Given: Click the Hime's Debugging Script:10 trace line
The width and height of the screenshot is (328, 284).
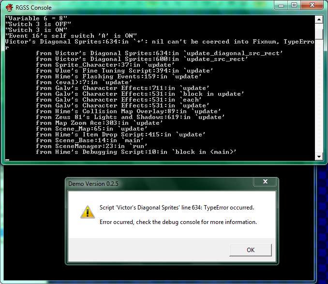Looking at the screenshot, I should pyautogui.click(x=136, y=152).
